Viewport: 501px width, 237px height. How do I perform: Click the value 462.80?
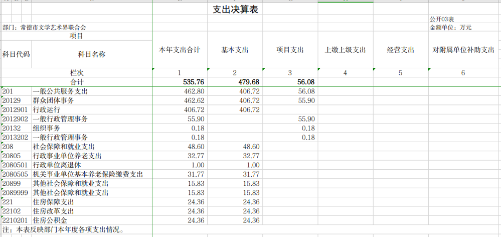(x=194, y=91)
